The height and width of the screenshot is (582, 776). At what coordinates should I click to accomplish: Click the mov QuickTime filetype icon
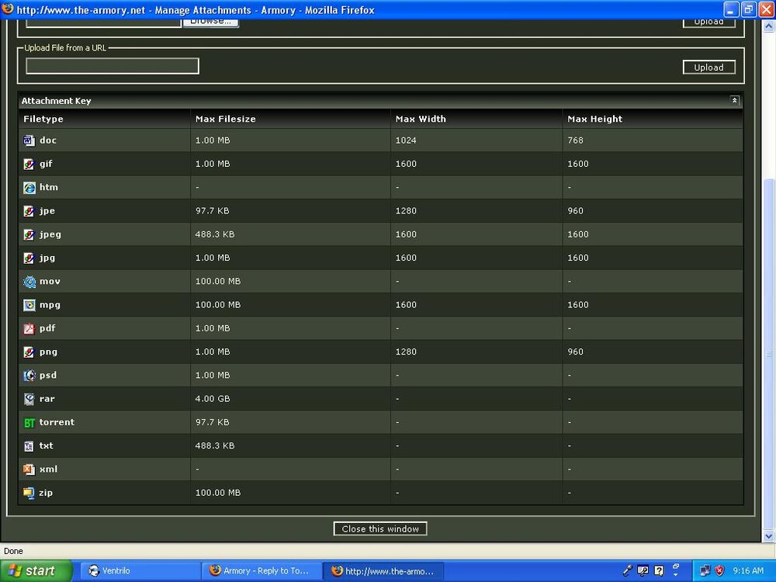pyautogui.click(x=29, y=282)
